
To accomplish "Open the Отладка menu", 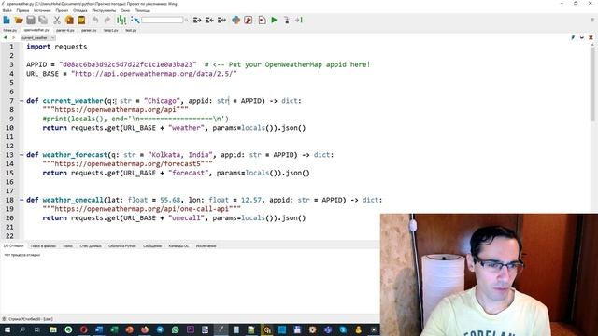I will (x=80, y=10).
